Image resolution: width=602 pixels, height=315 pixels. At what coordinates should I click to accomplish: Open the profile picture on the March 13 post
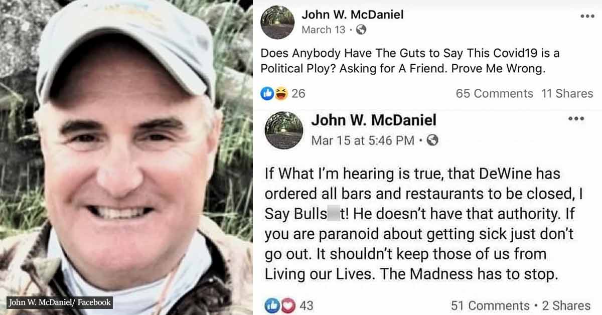pos(277,22)
